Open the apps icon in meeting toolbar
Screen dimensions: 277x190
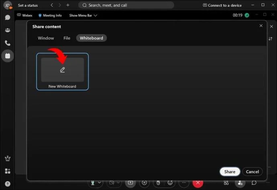(226, 183)
